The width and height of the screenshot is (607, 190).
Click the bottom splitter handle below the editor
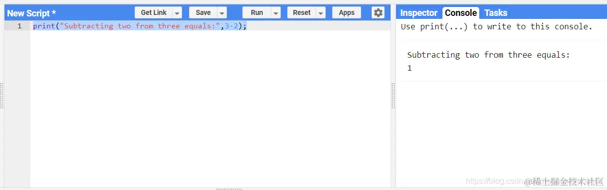point(229,189)
